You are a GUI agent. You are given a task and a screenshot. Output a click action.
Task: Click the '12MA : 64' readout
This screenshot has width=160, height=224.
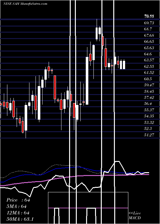pos(18,213)
